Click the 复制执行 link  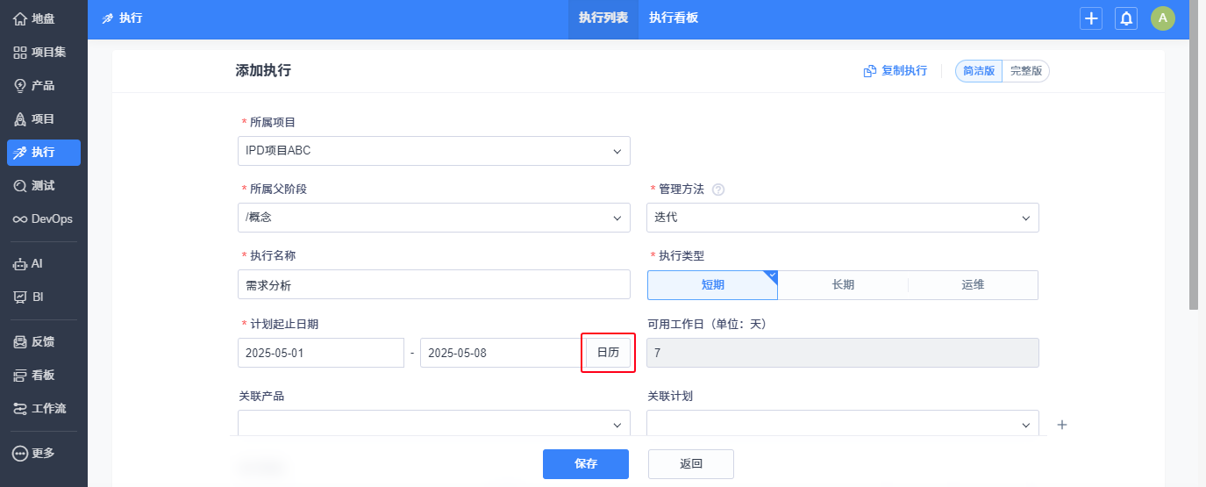[896, 71]
